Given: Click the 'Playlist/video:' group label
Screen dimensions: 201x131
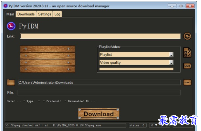Looking at the screenshot, I should (x=110, y=47).
